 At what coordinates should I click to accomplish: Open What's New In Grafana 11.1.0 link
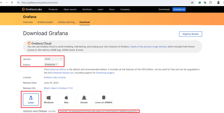click(x=58, y=88)
